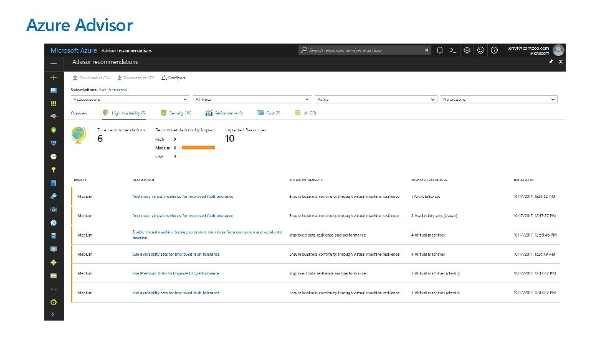Click the '5 Virtual machines (classic)' cell
610x343 pixels.
coord(436,273)
